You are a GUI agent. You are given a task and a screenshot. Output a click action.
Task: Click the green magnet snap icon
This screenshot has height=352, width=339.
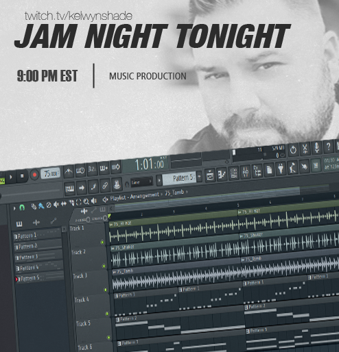click(22, 208)
